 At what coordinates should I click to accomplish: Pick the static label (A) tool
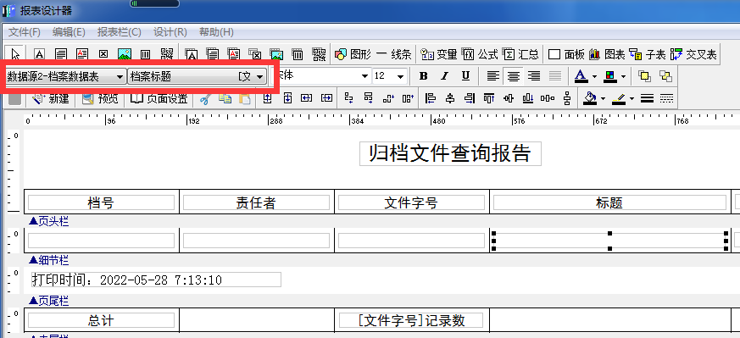[40, 54]
